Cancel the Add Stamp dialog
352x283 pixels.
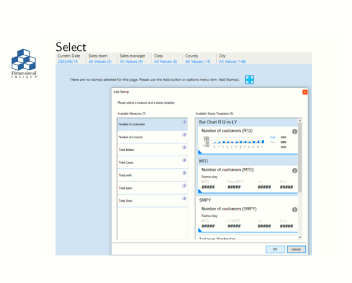pyautogui.click(x=296, y=250)
